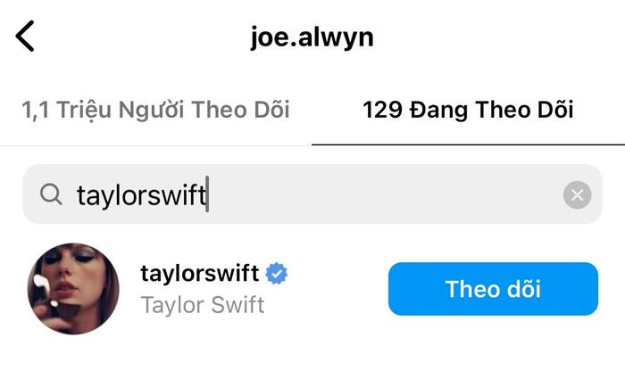Follow taylorswift with the Theo dõi button

coord(493,289)
